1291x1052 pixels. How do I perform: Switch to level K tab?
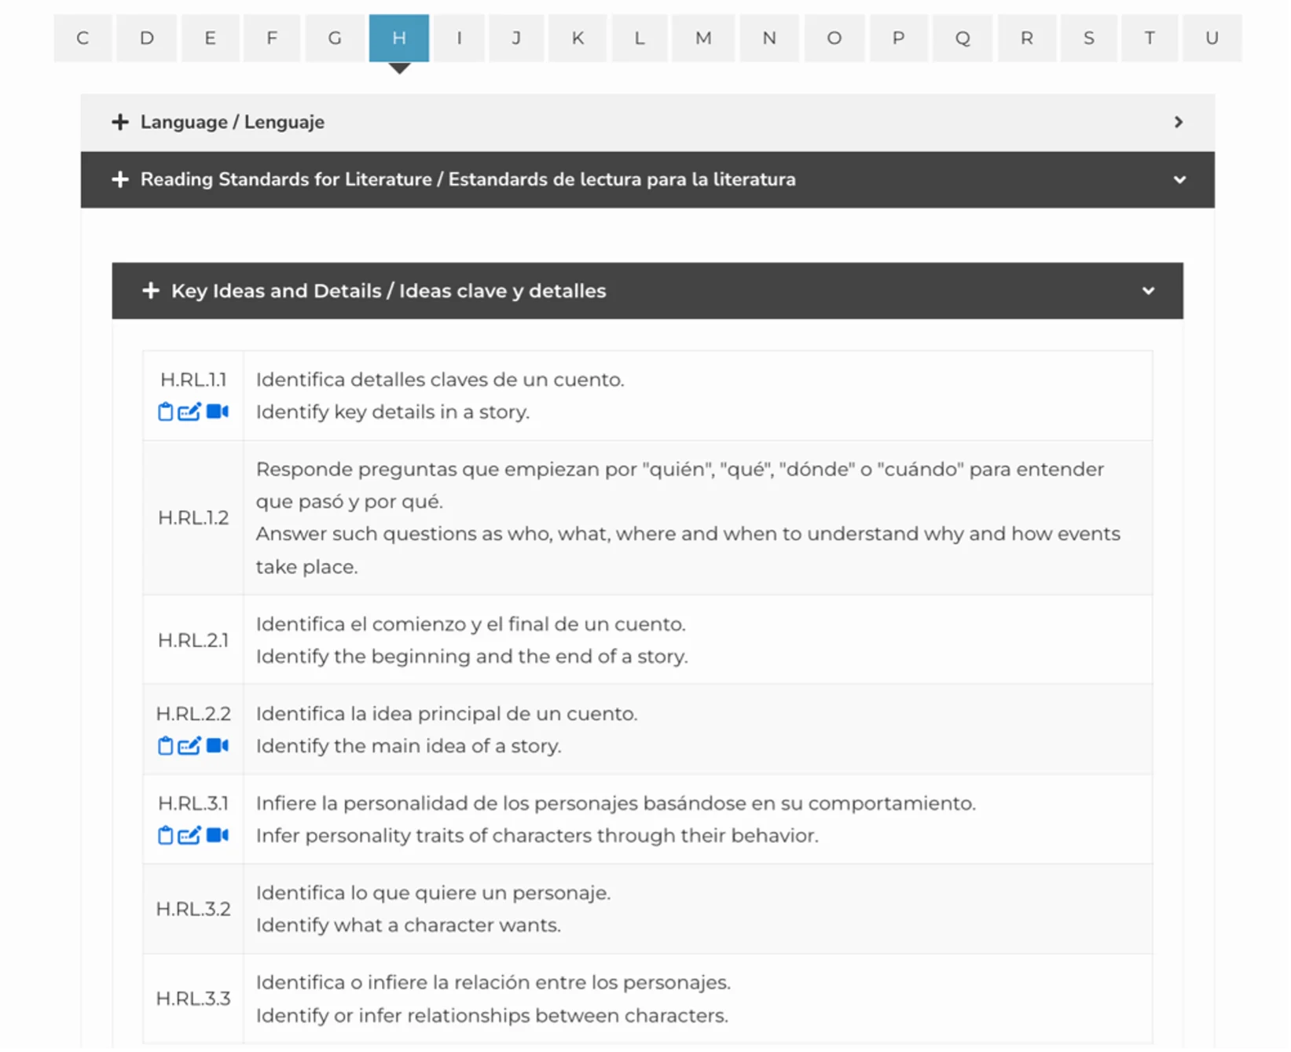578,38
